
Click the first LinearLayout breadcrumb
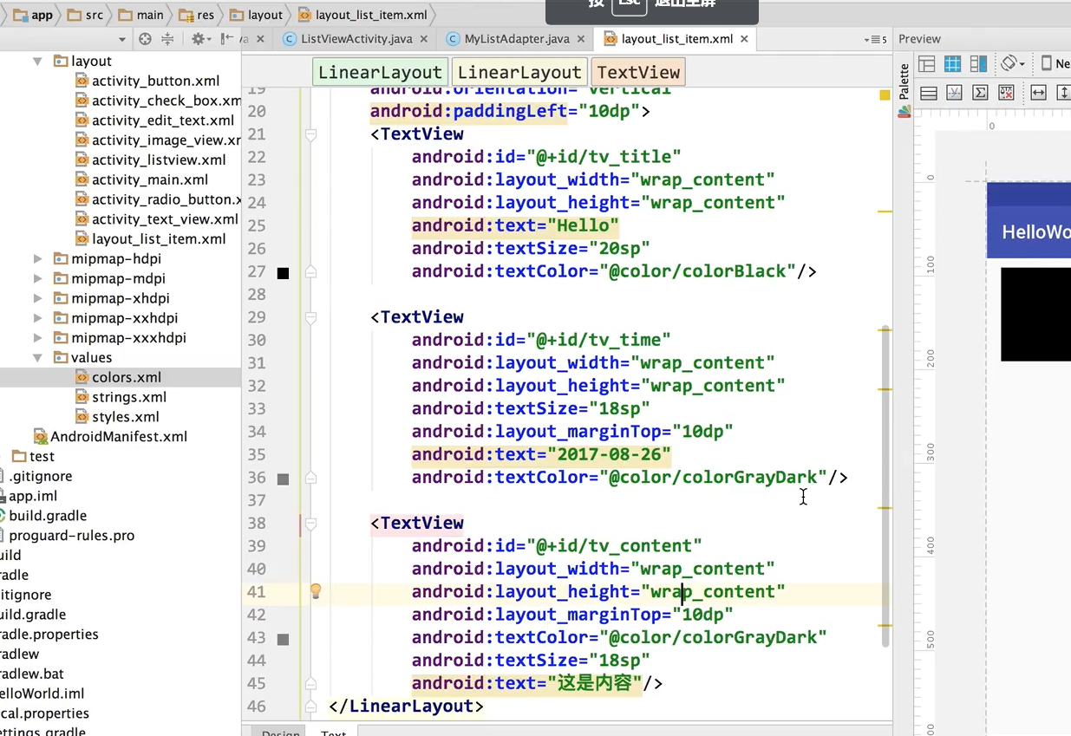[380, 73]
